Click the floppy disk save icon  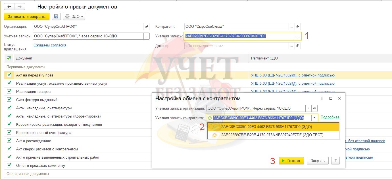56,17
